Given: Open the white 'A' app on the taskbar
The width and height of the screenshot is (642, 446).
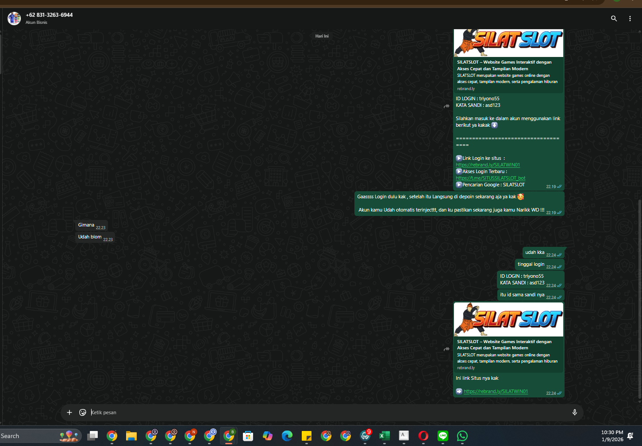Looking at the screenshot, I should tap(404, 436).
